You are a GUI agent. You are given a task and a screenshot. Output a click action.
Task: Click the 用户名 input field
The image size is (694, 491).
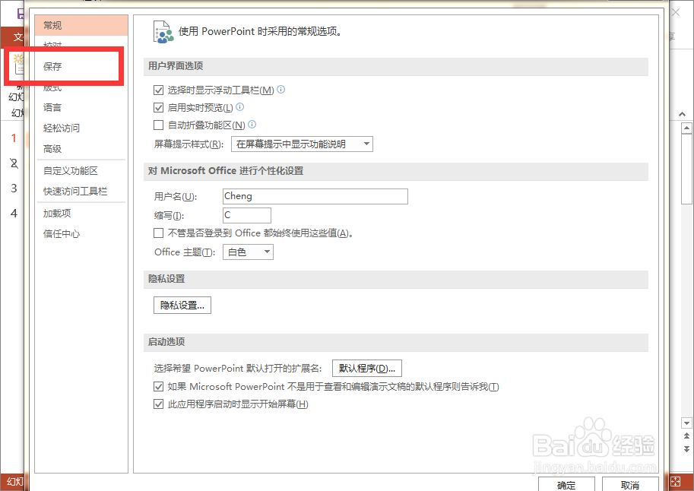point(315,196)
